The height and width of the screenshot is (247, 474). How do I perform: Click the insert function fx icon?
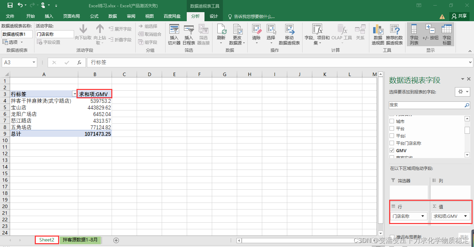(79, 63)
